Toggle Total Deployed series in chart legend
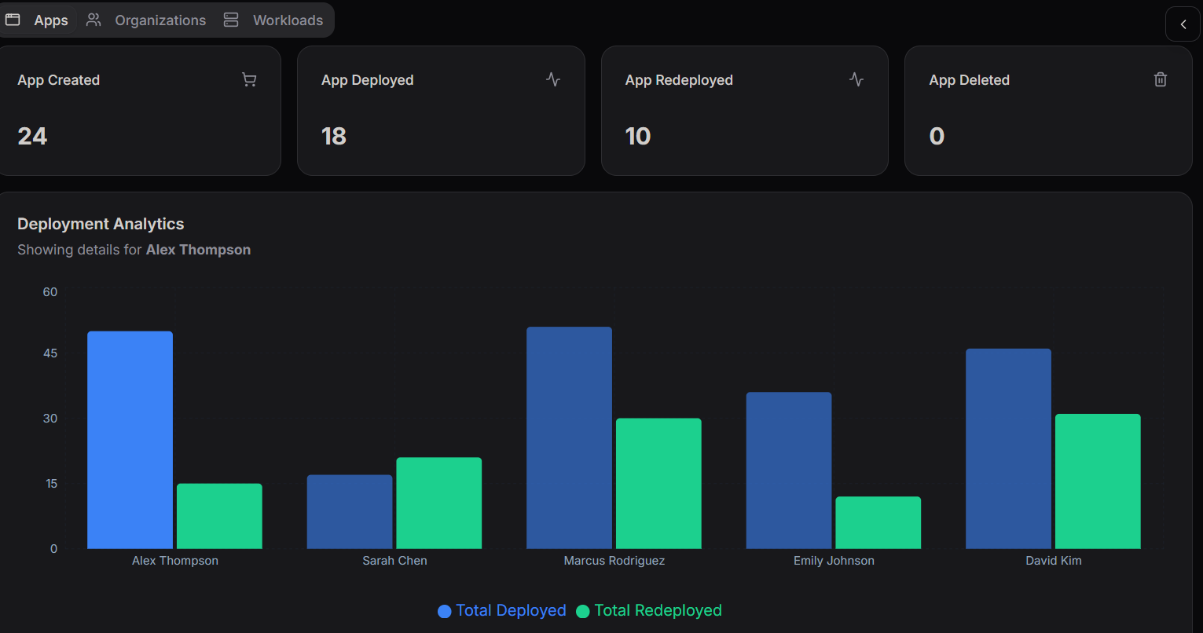 (511, 610)
